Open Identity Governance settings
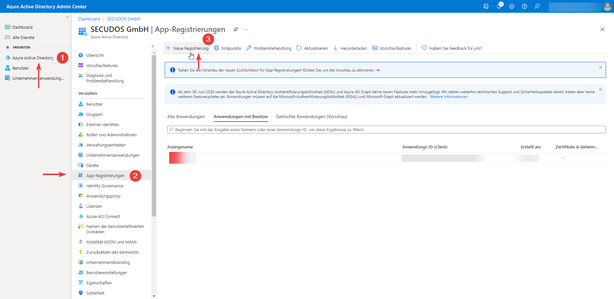The height and width of the screenshot is (299, 614). 105,185
